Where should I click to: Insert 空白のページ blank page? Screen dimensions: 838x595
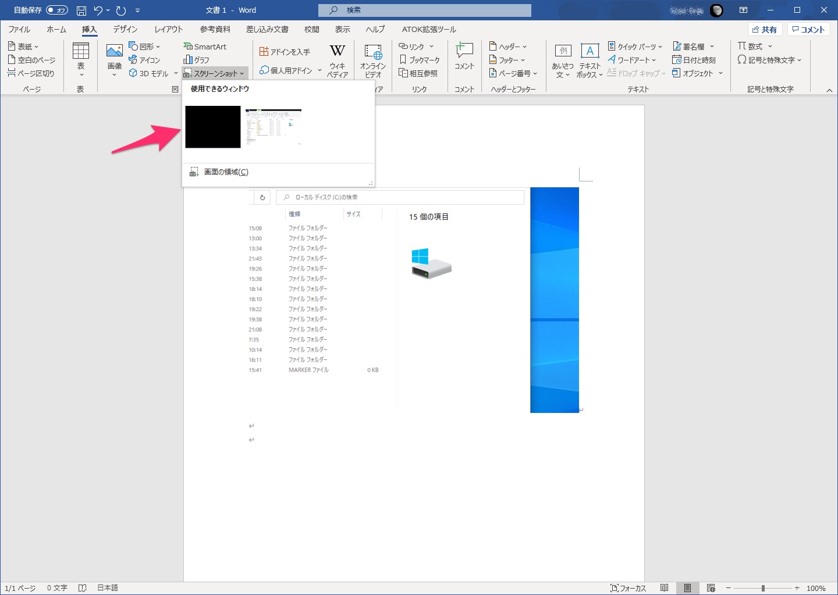(x=32, y=60)
